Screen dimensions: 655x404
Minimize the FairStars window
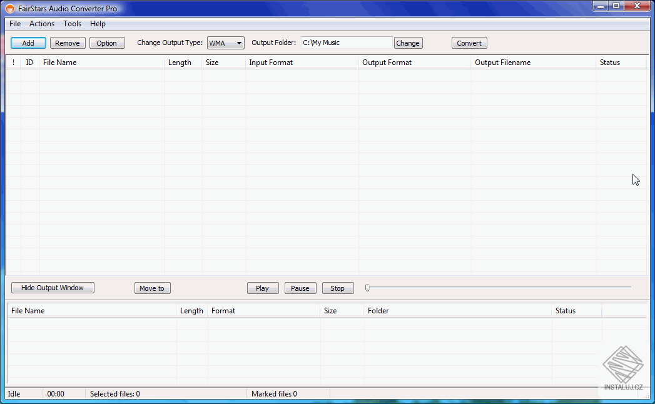pos(601,6)
